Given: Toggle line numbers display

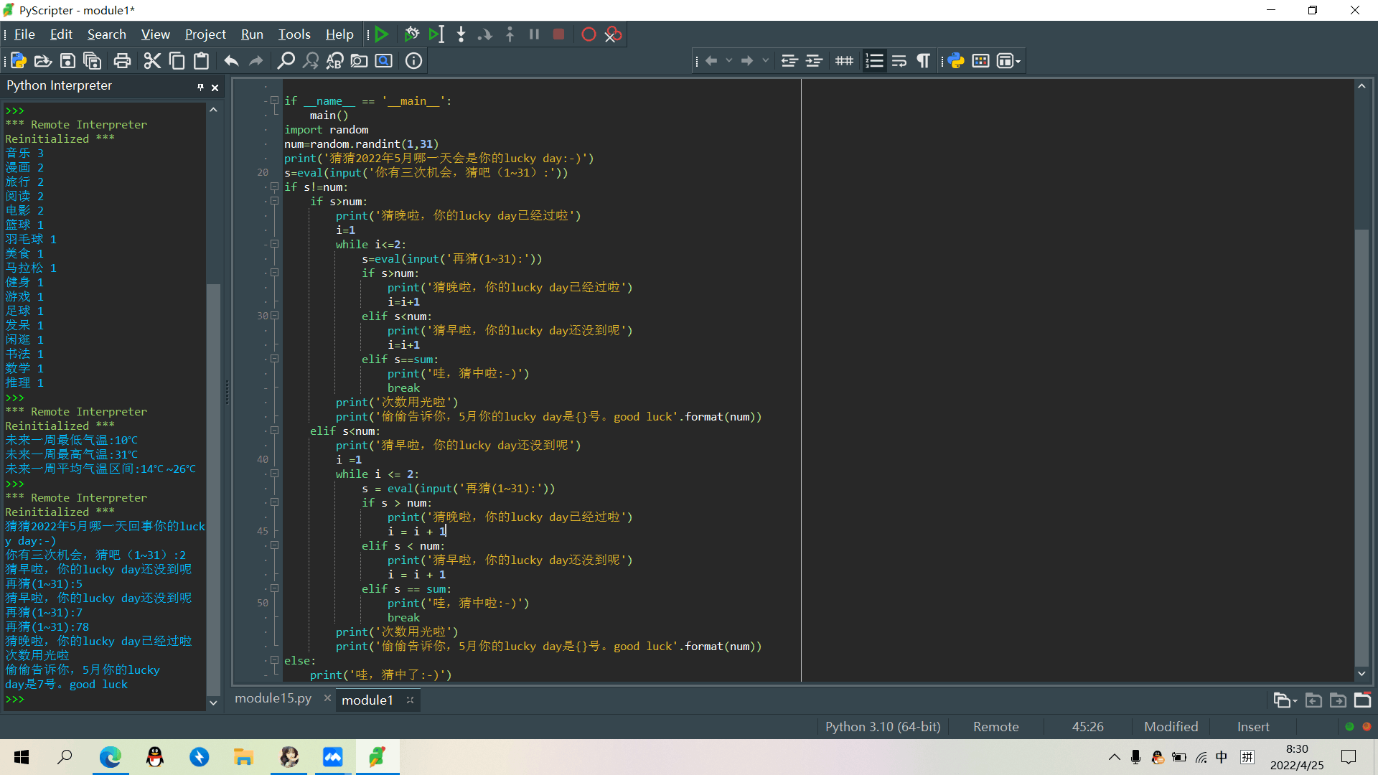Looking at the screenshot, I should pos(874,61).
